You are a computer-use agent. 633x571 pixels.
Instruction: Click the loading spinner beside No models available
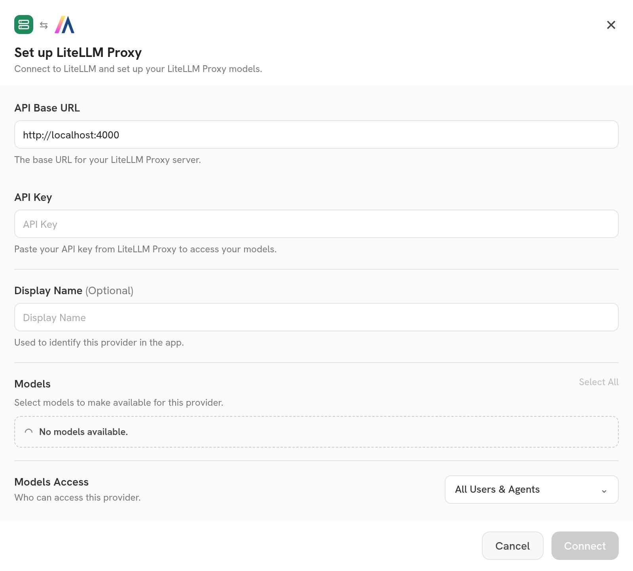click(28, 432)
